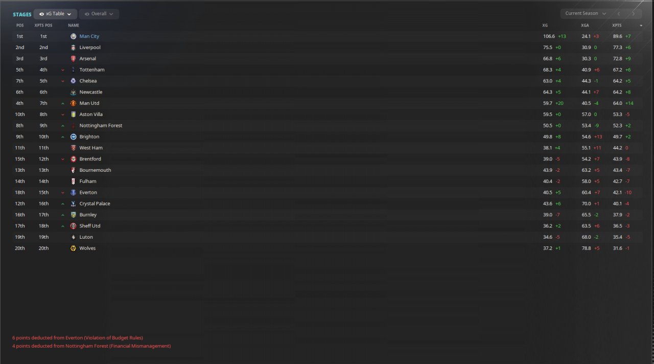The width and height of the screenshot is (654, 364).
Task: Expand the Current Season selector
Action: (x=586, y=13)
